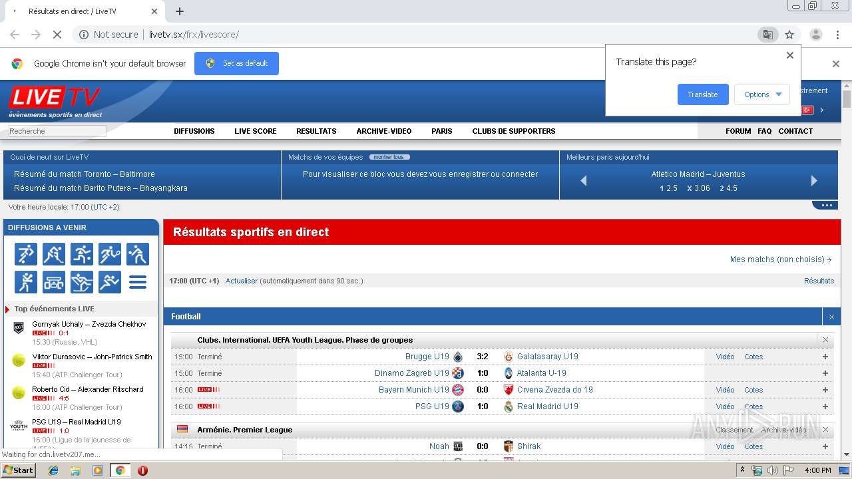Expand the Noah – Shirak match row

tap(825, 446)
